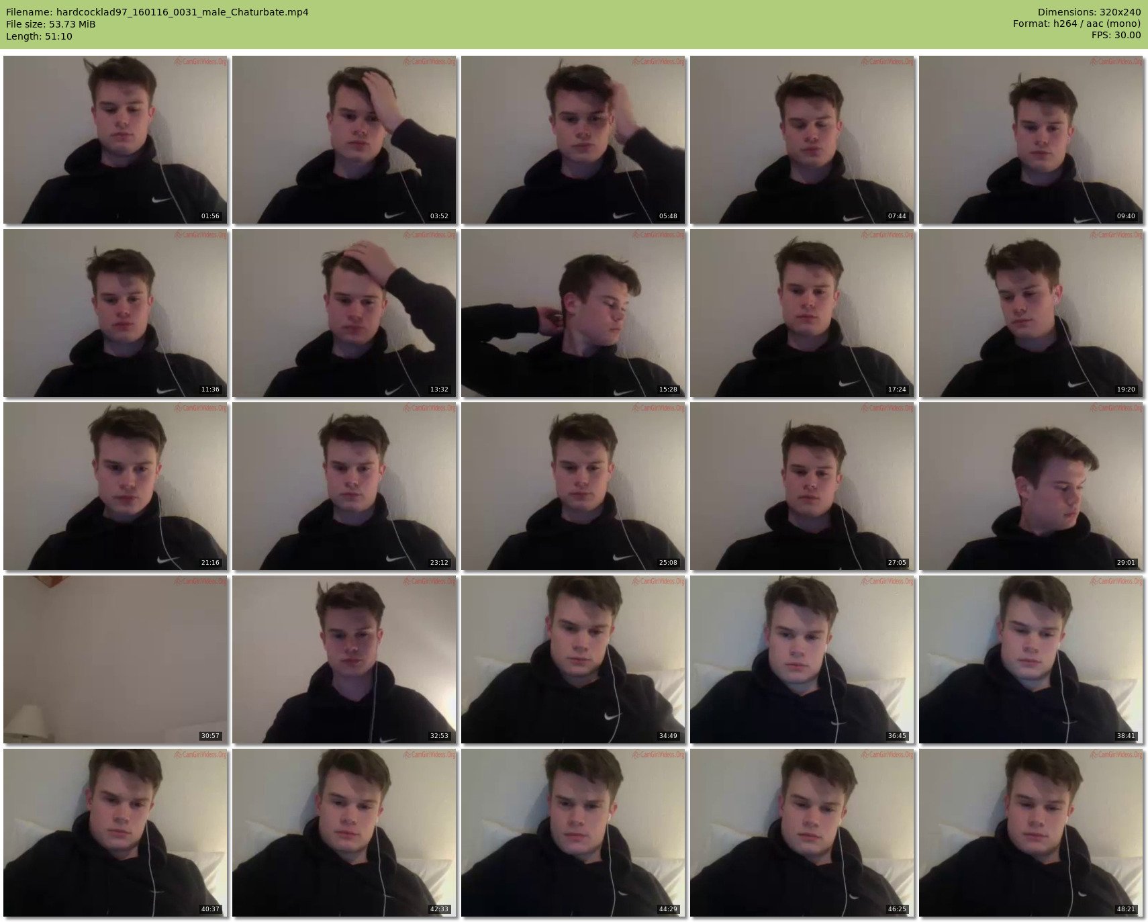Choose the frame labeled 25:08
This screenshot has width=1148, height=922.
point(573,486)
